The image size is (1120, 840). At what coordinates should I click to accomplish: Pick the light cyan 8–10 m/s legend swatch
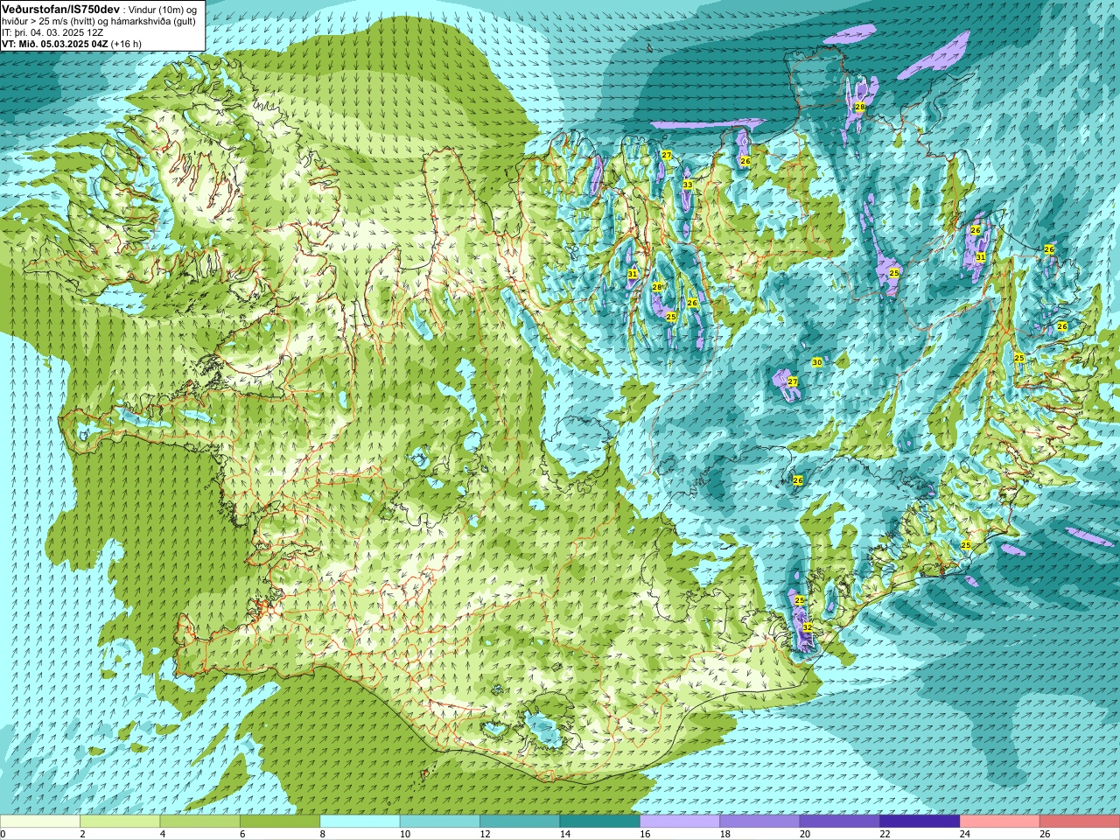pos(360,822)
